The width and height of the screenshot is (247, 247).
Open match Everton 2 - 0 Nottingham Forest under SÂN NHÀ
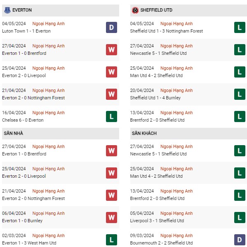pos(33,198)
